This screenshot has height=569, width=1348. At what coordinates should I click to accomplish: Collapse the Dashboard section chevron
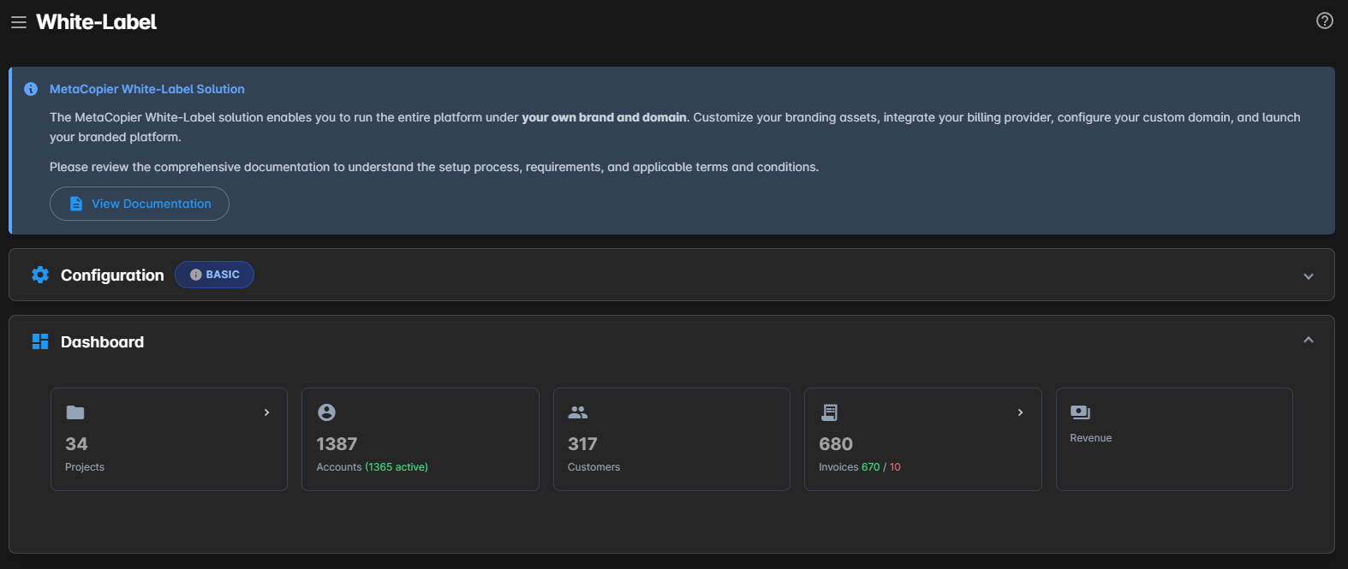click(1309, 340)
